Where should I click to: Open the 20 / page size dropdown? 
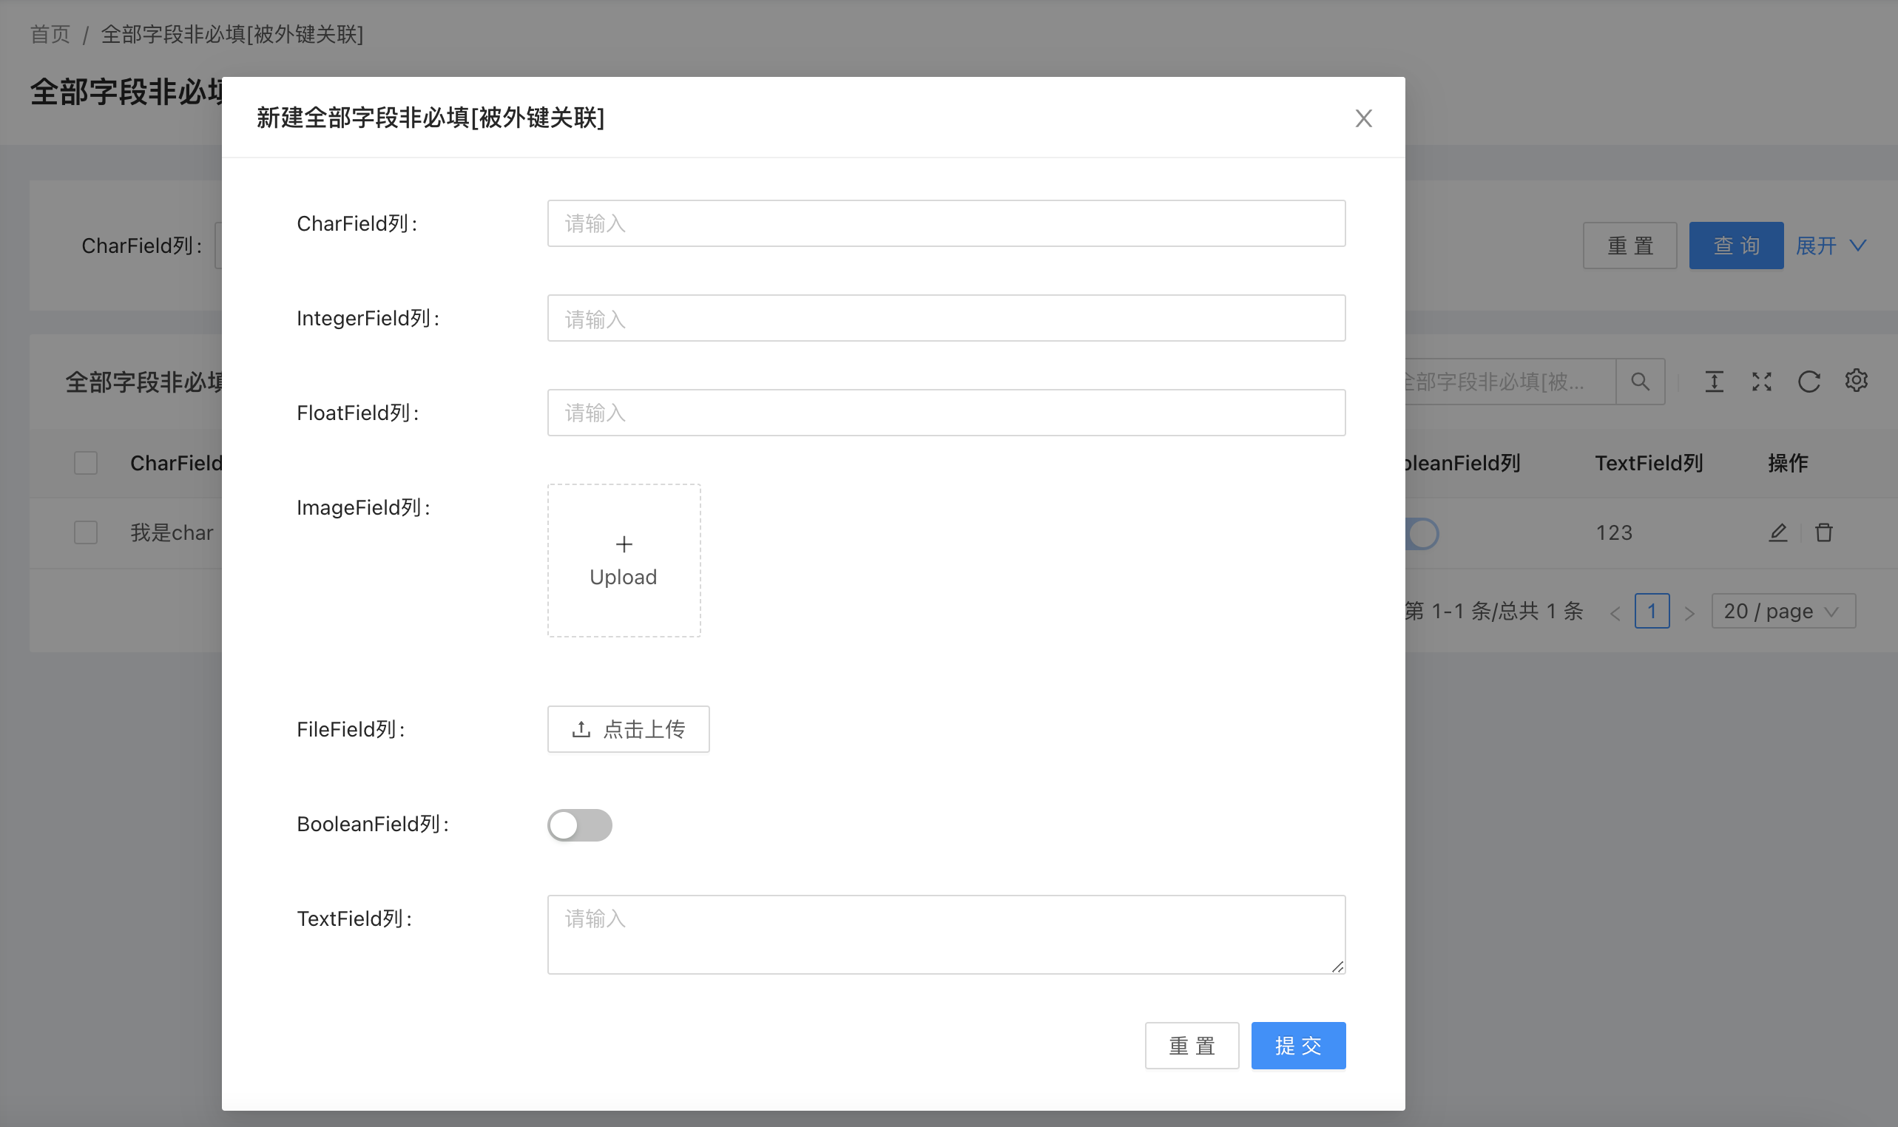click(x=1783, y=611)
